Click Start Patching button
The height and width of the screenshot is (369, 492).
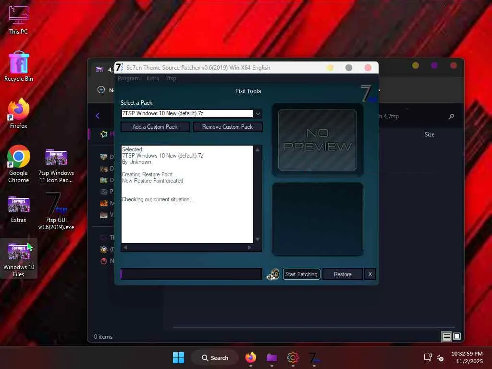tap(301, 274)
